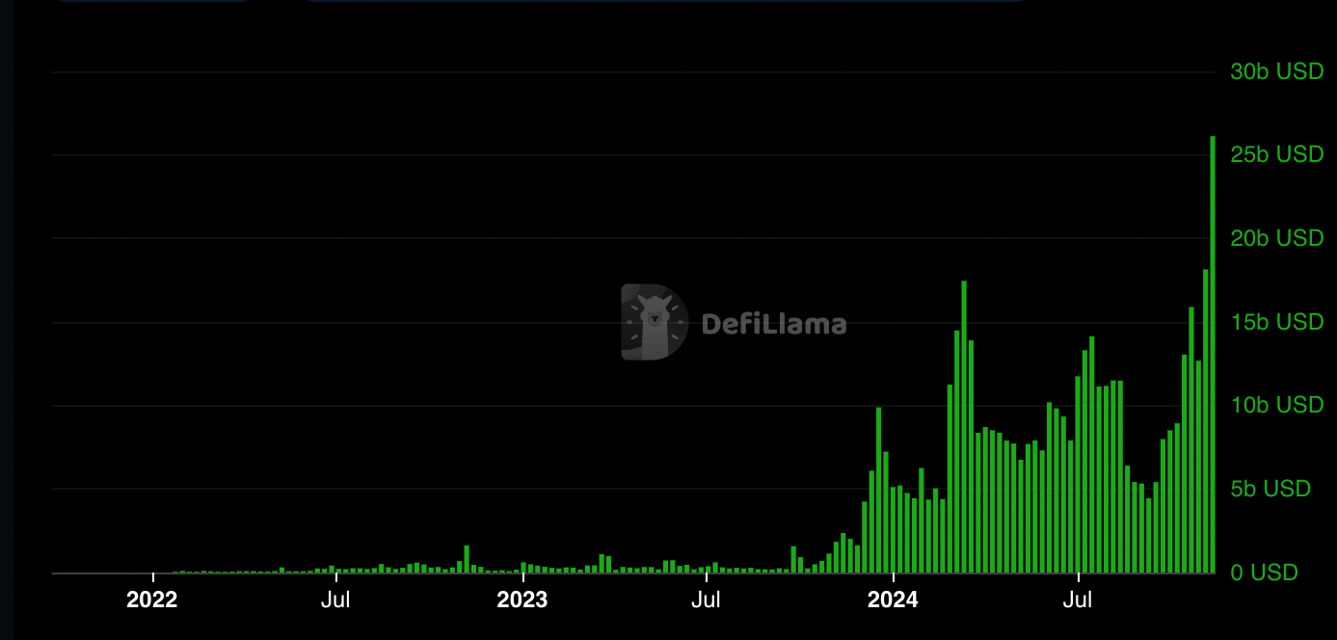This screenshot has height=640, width=1337.
Task: Click the Jul label between 2023 and 2024
Action: [707, 600]
